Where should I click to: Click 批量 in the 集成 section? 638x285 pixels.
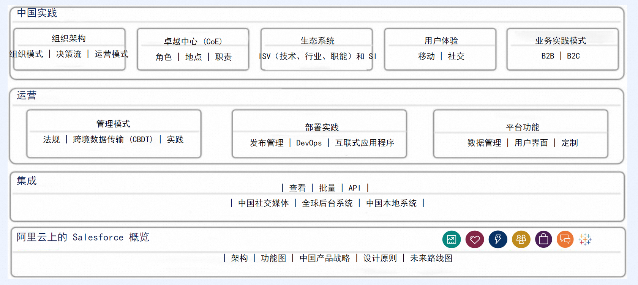327,188
